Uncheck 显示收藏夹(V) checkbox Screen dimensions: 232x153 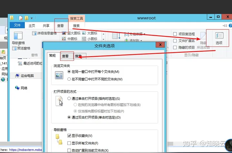(69, 136)
